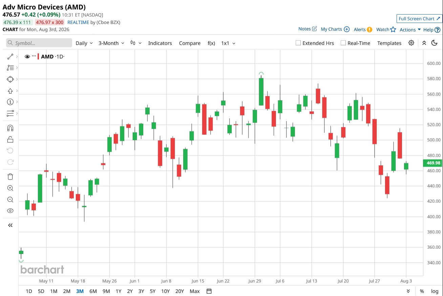Screen dimensions: 443x296
Task: Select the trend line drawing tool
Action: (10, 57)
